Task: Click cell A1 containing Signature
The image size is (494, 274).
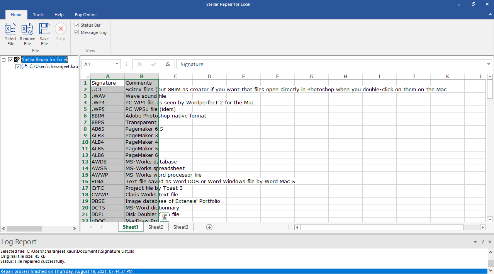Action: (107, 83)
